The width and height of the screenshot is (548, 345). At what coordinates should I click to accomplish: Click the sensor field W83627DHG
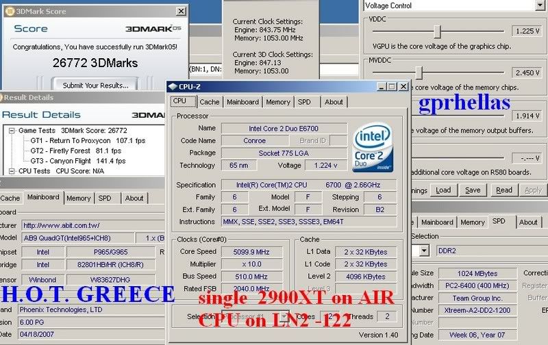coord(111,280)
